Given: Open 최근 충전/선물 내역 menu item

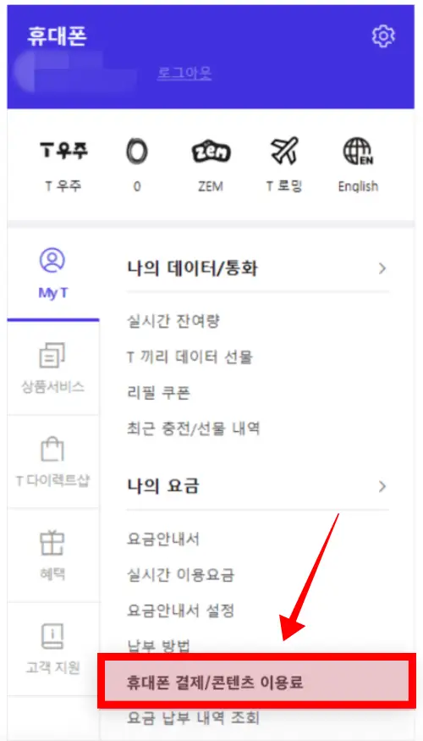Looking at the screenshot, I should [194, 429].
